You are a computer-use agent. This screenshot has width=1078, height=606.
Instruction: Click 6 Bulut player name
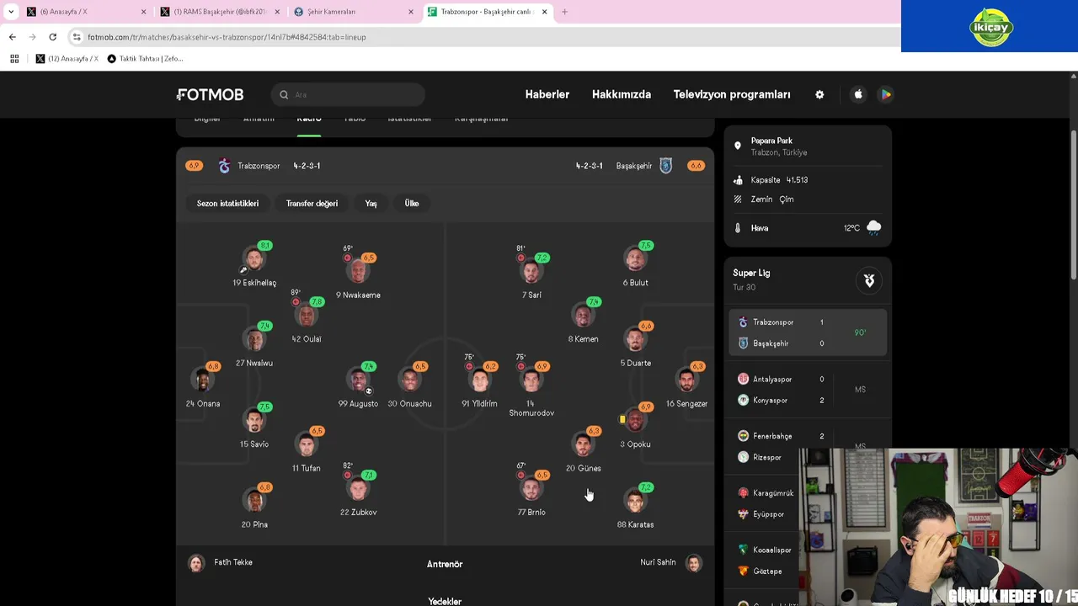635,283
